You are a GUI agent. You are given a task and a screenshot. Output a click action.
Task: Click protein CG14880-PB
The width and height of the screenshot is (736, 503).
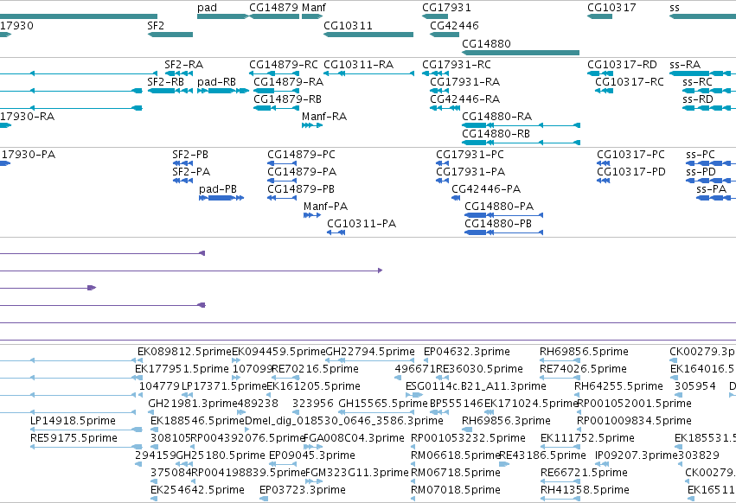point(503,232)
